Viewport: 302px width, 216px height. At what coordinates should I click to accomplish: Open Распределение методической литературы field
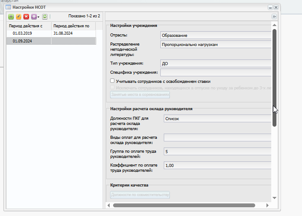point(216,45)
